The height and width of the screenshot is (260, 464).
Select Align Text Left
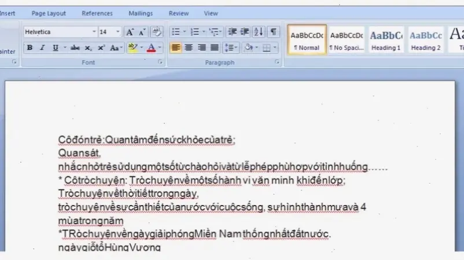point(175,47)
